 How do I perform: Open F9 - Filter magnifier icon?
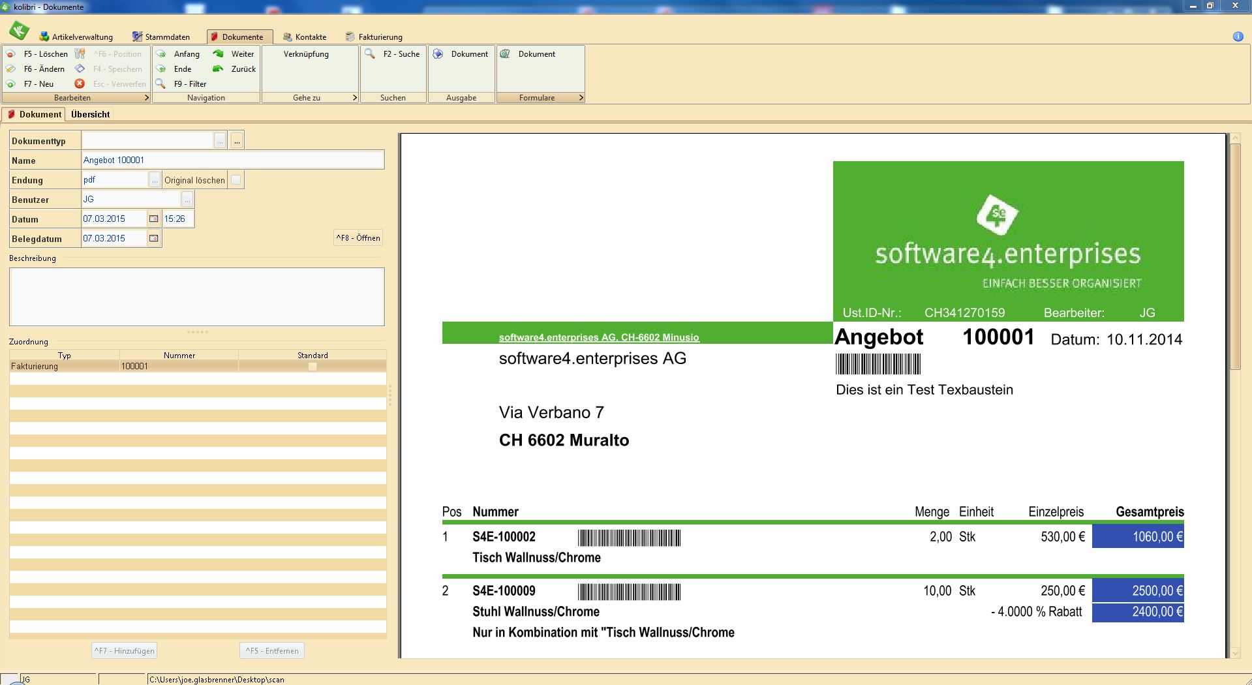[160, 84]
